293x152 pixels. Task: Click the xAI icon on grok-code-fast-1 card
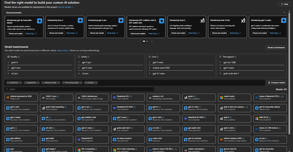click(114, 129)
